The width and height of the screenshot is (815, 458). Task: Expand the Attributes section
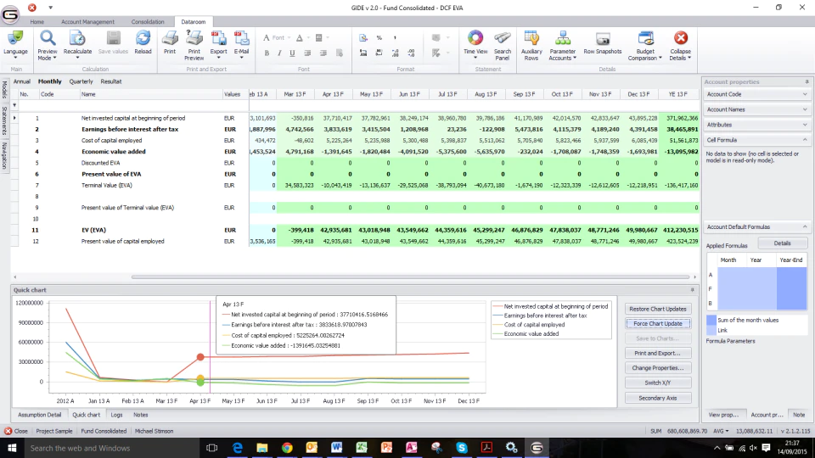(x=756, y=125)
